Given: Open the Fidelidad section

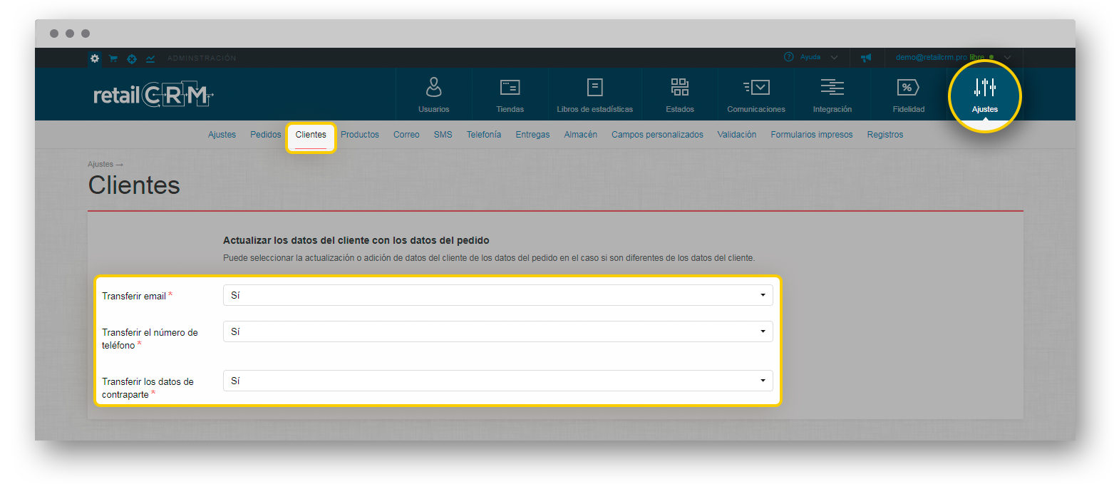Looking at the screenshot, I should pos(908,95).
